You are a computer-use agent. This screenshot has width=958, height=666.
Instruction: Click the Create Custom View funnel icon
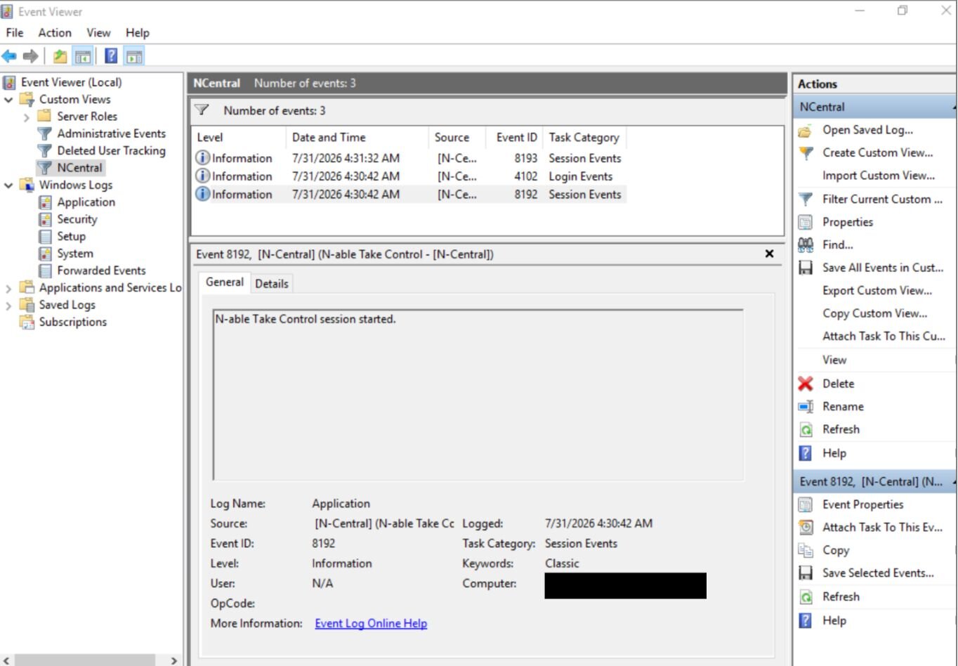(x=806, y=153)
